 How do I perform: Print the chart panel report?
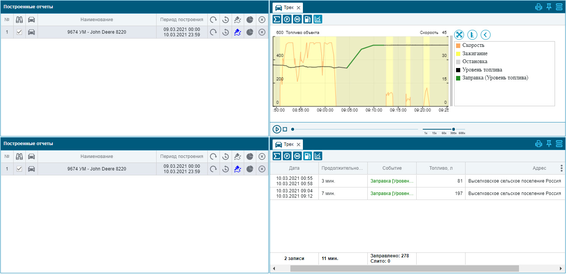click(539, 7)
